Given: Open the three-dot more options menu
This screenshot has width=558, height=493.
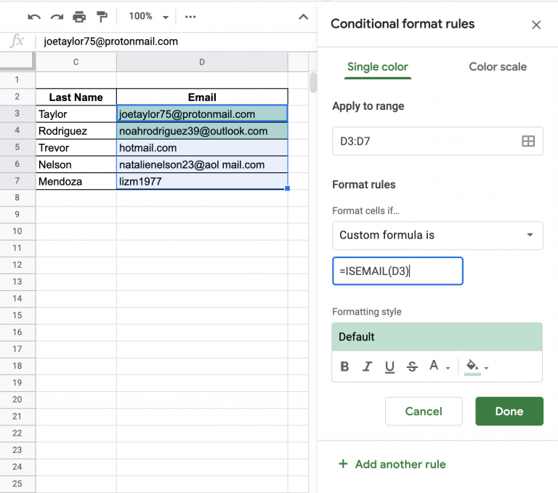Looking at the screenshot, I should point(190,17).
